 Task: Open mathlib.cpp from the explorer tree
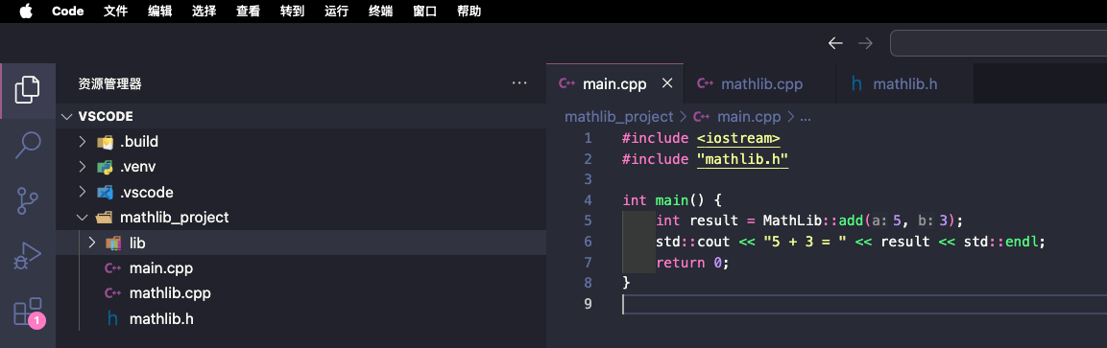click(x=170, y=293)
